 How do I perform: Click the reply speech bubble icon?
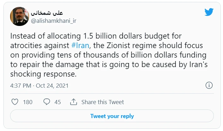[47, 102]
